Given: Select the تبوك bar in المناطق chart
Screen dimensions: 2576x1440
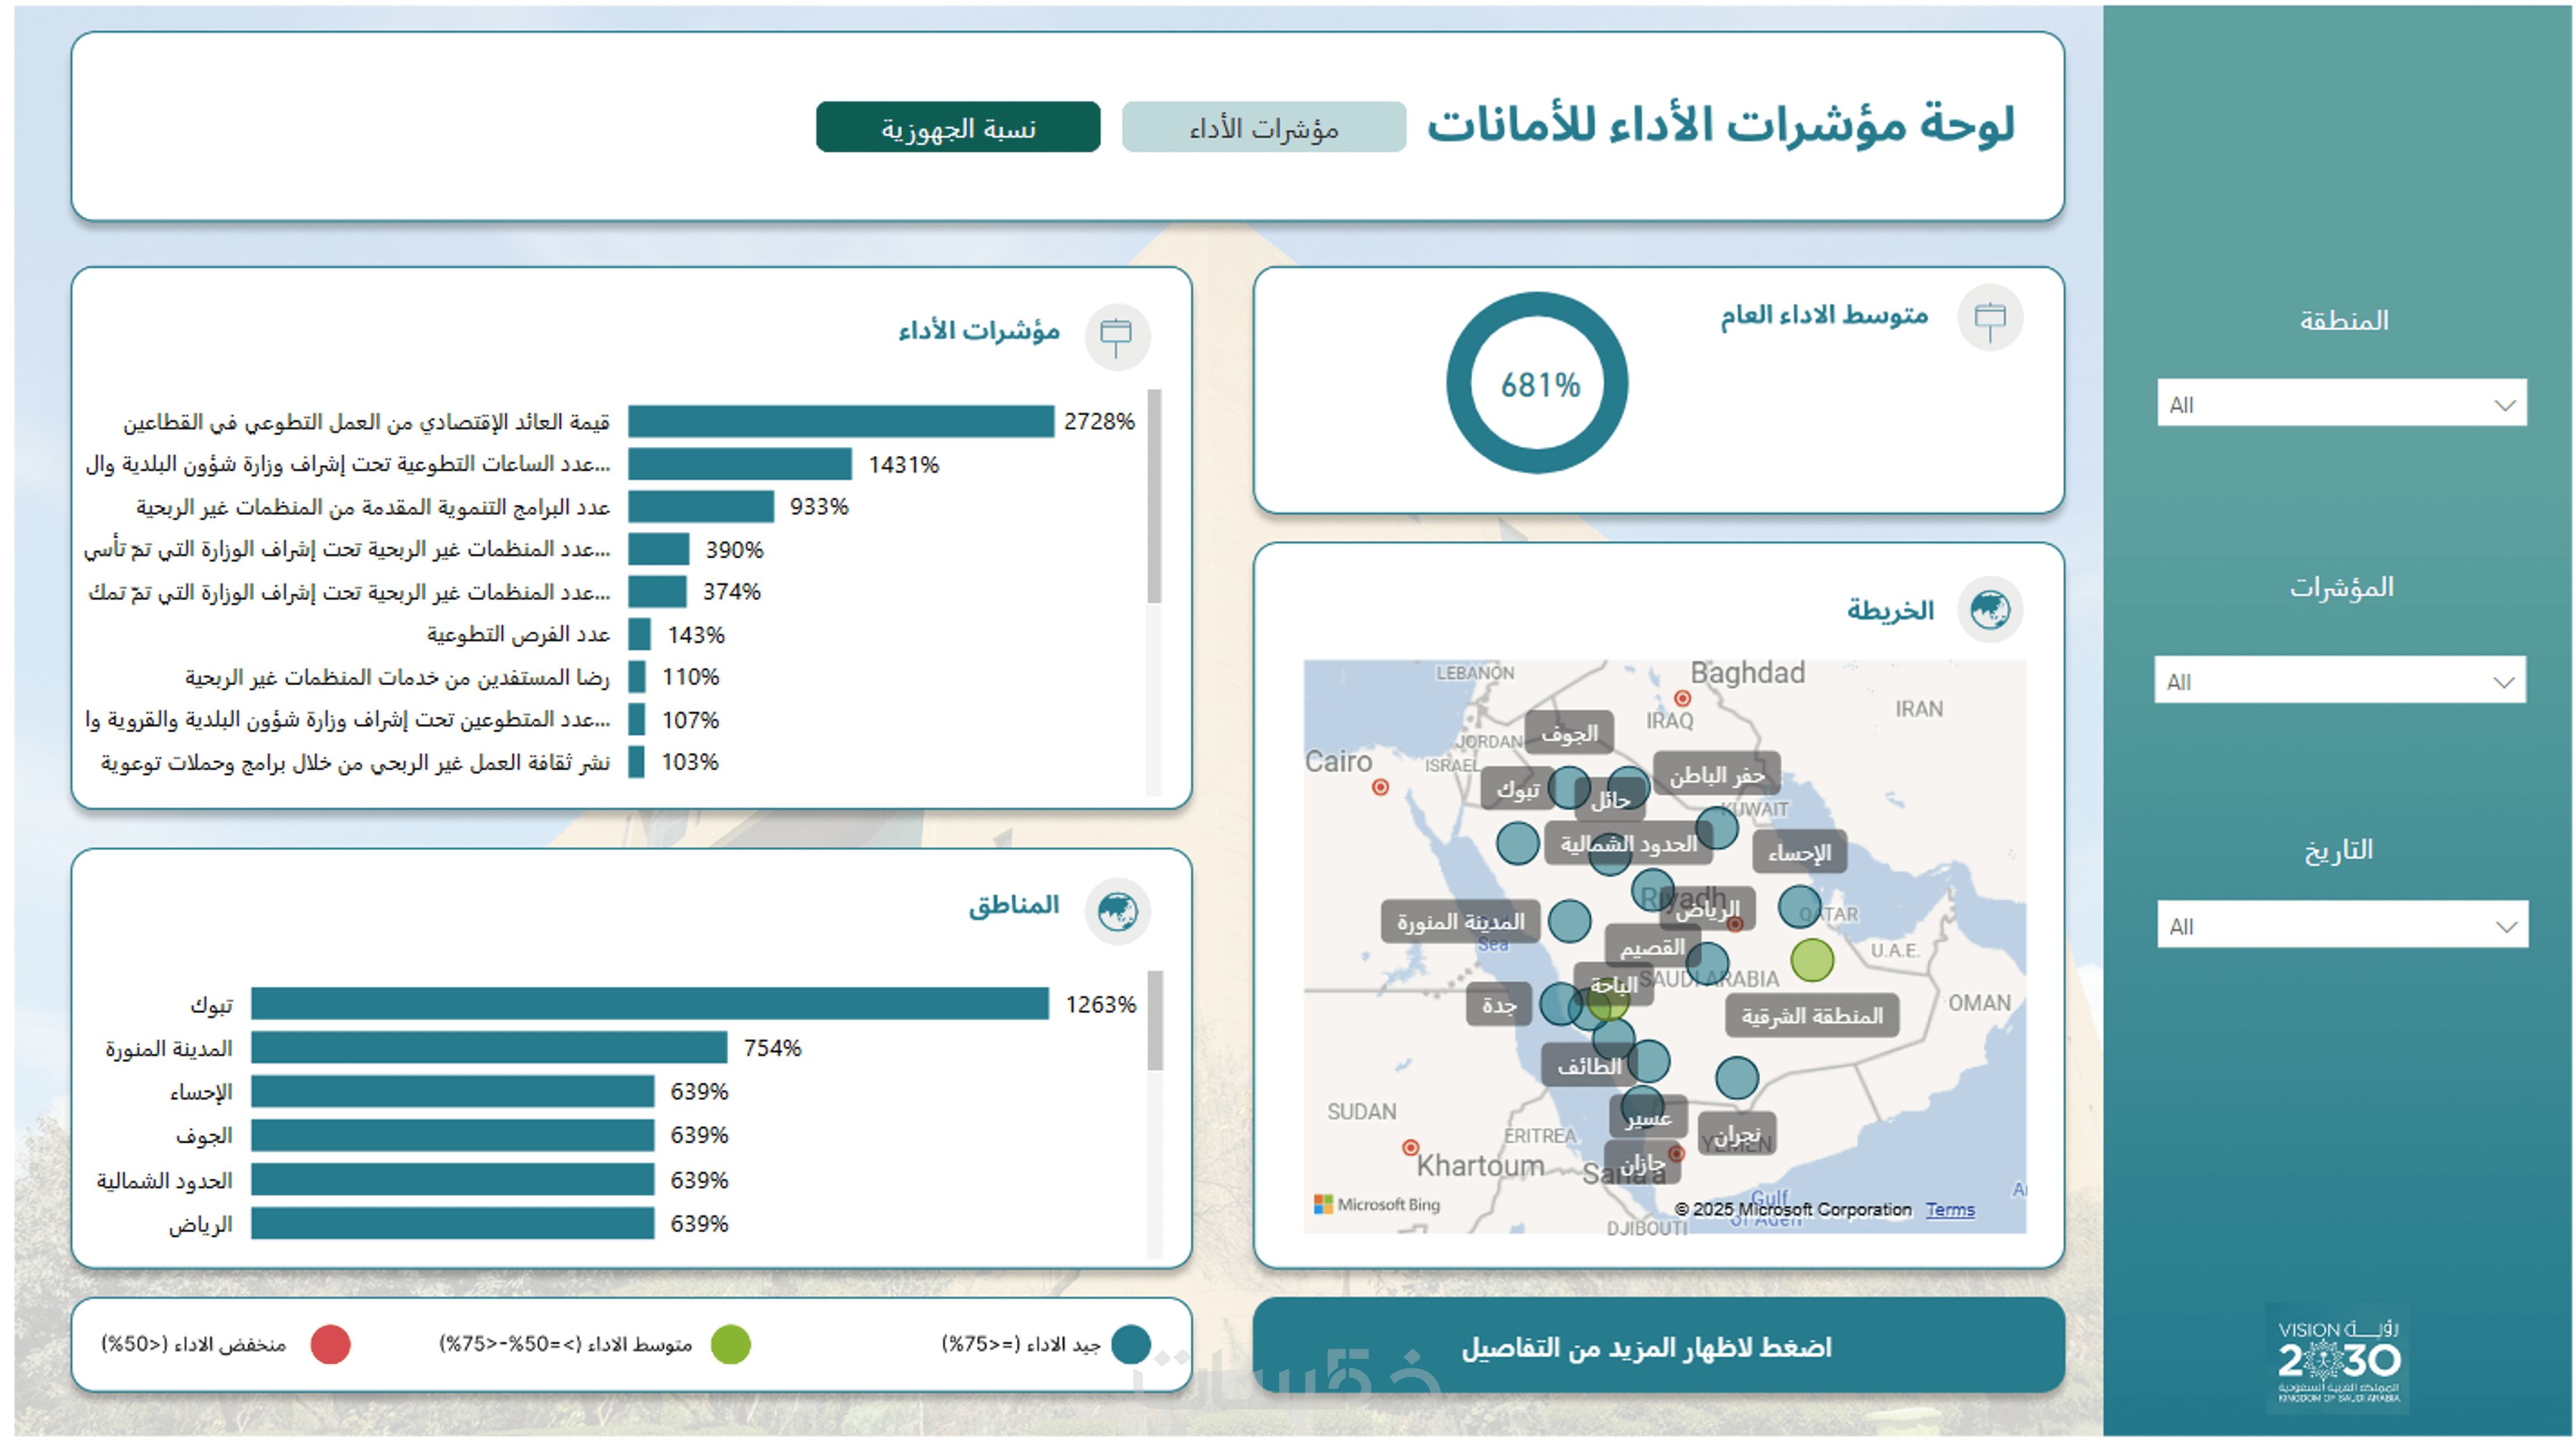Looking at the screenshot, I should pos(650,1004).
